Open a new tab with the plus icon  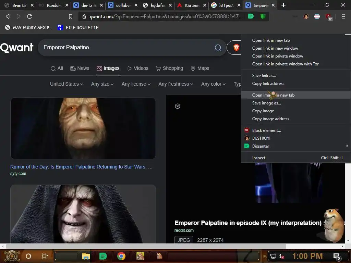pyautogui.click(x=283, y=5)
